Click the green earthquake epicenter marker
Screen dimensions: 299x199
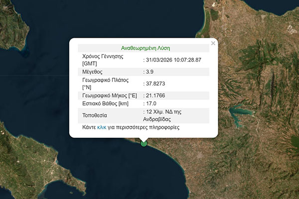(x=144, y=143)
